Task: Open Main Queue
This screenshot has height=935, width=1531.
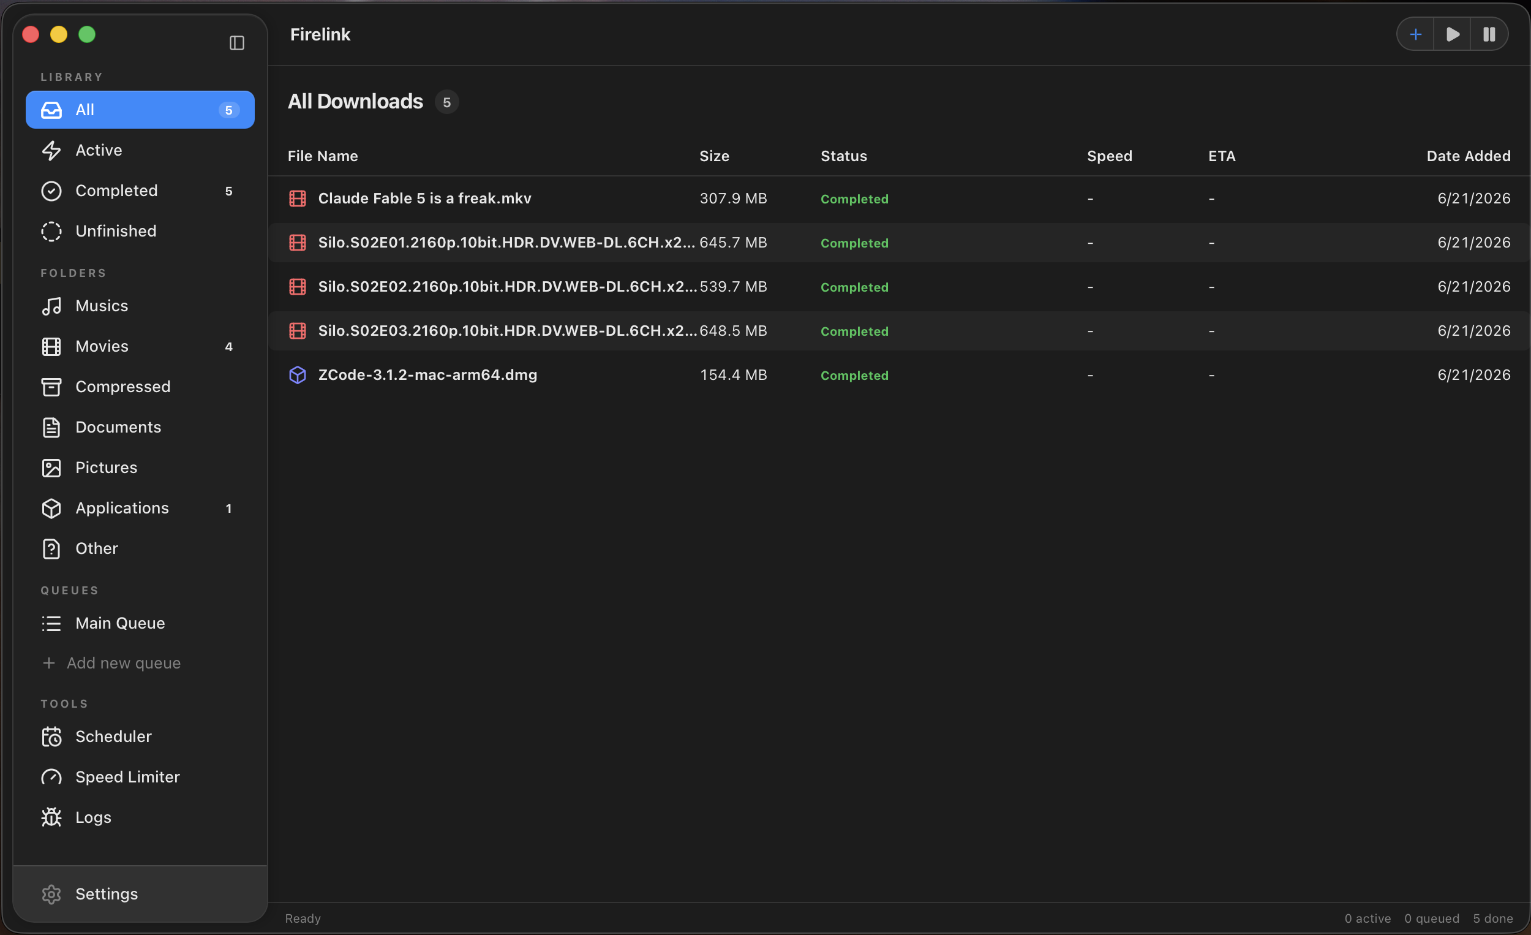Action: click(x=140, y=623)
